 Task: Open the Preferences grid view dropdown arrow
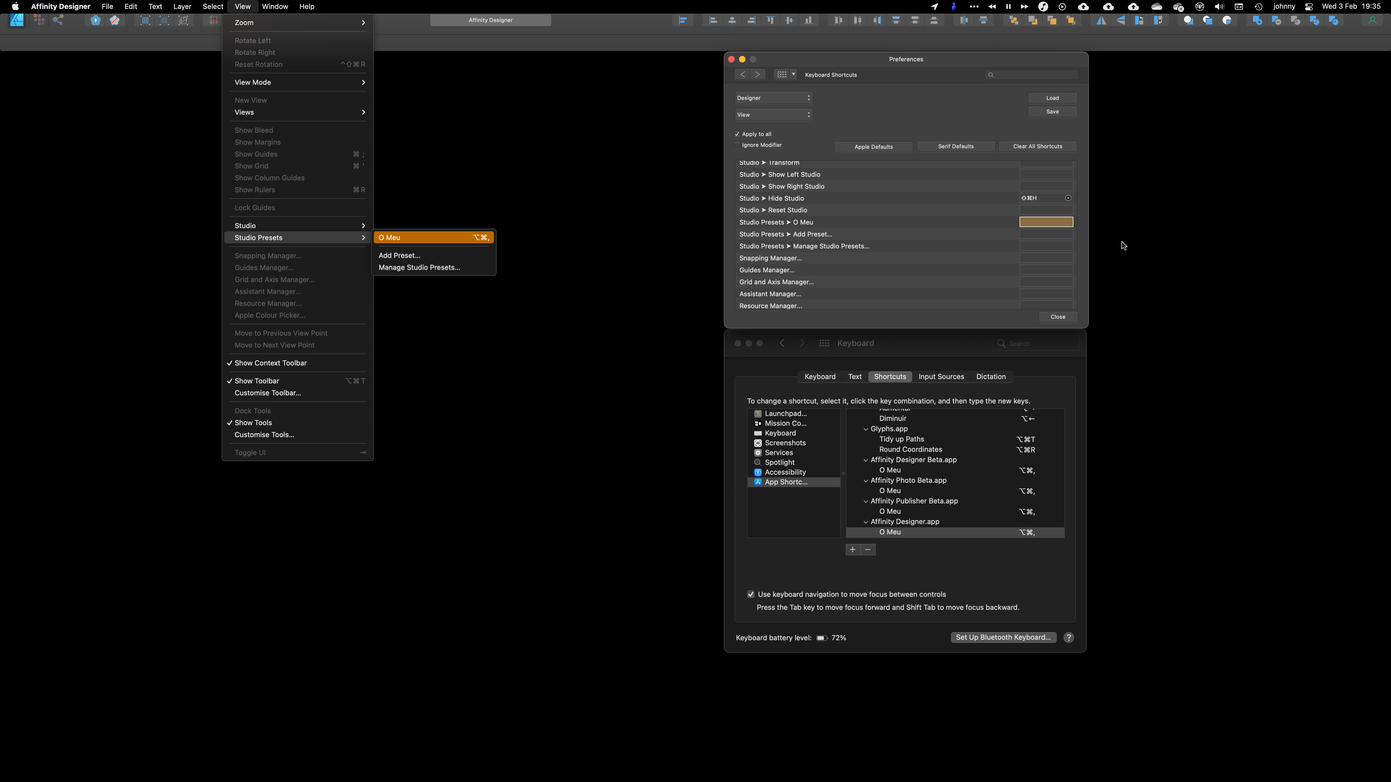tap(793, 74)
